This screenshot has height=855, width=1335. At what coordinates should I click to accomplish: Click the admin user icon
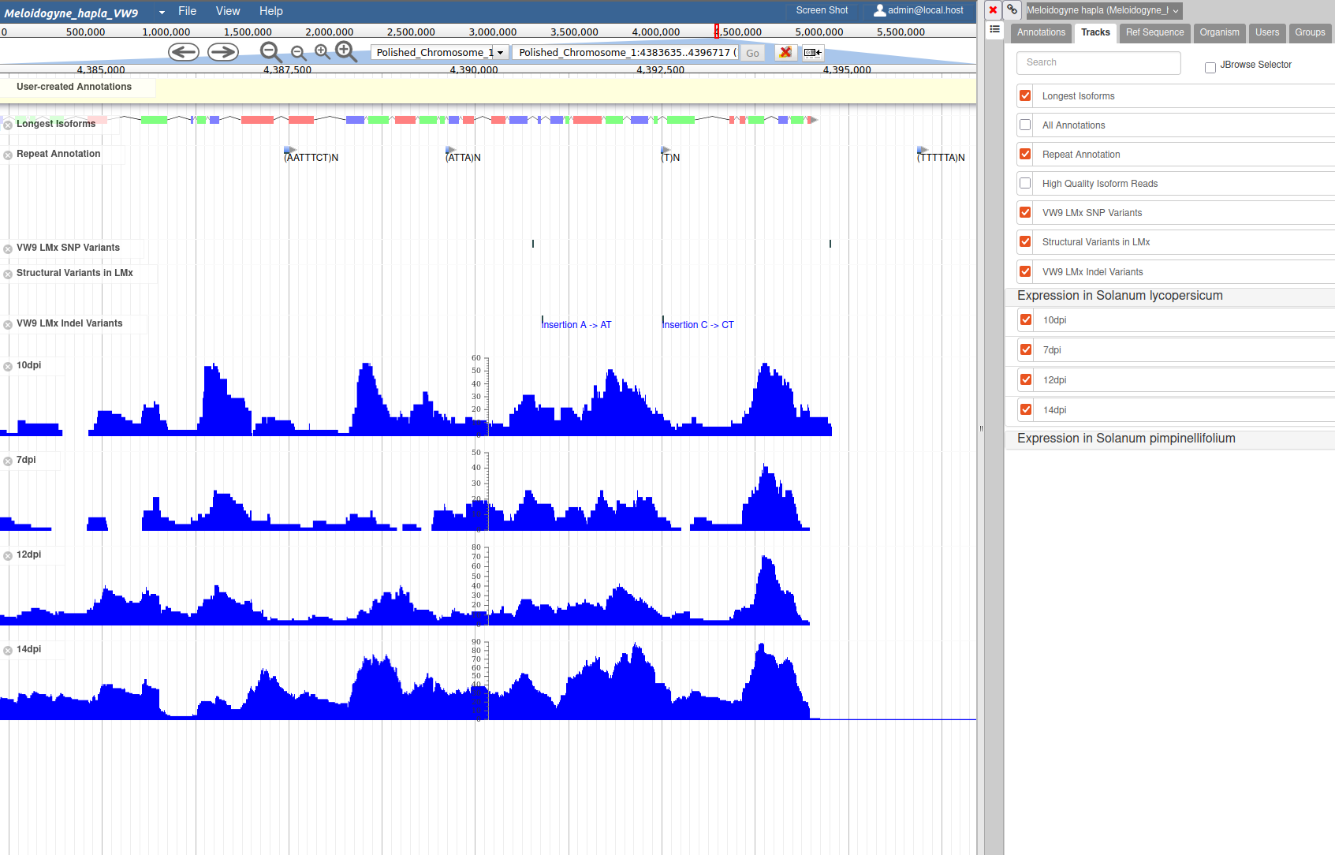click(x=879, y=10)
